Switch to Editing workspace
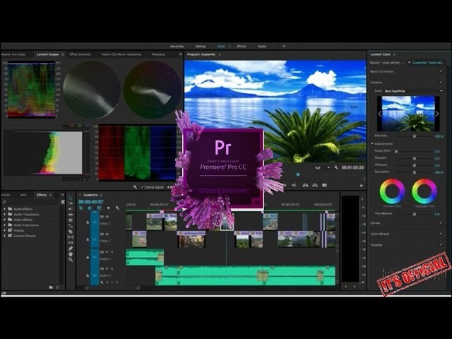The height and width of the screenshot is (339, 452). point(201,47)
